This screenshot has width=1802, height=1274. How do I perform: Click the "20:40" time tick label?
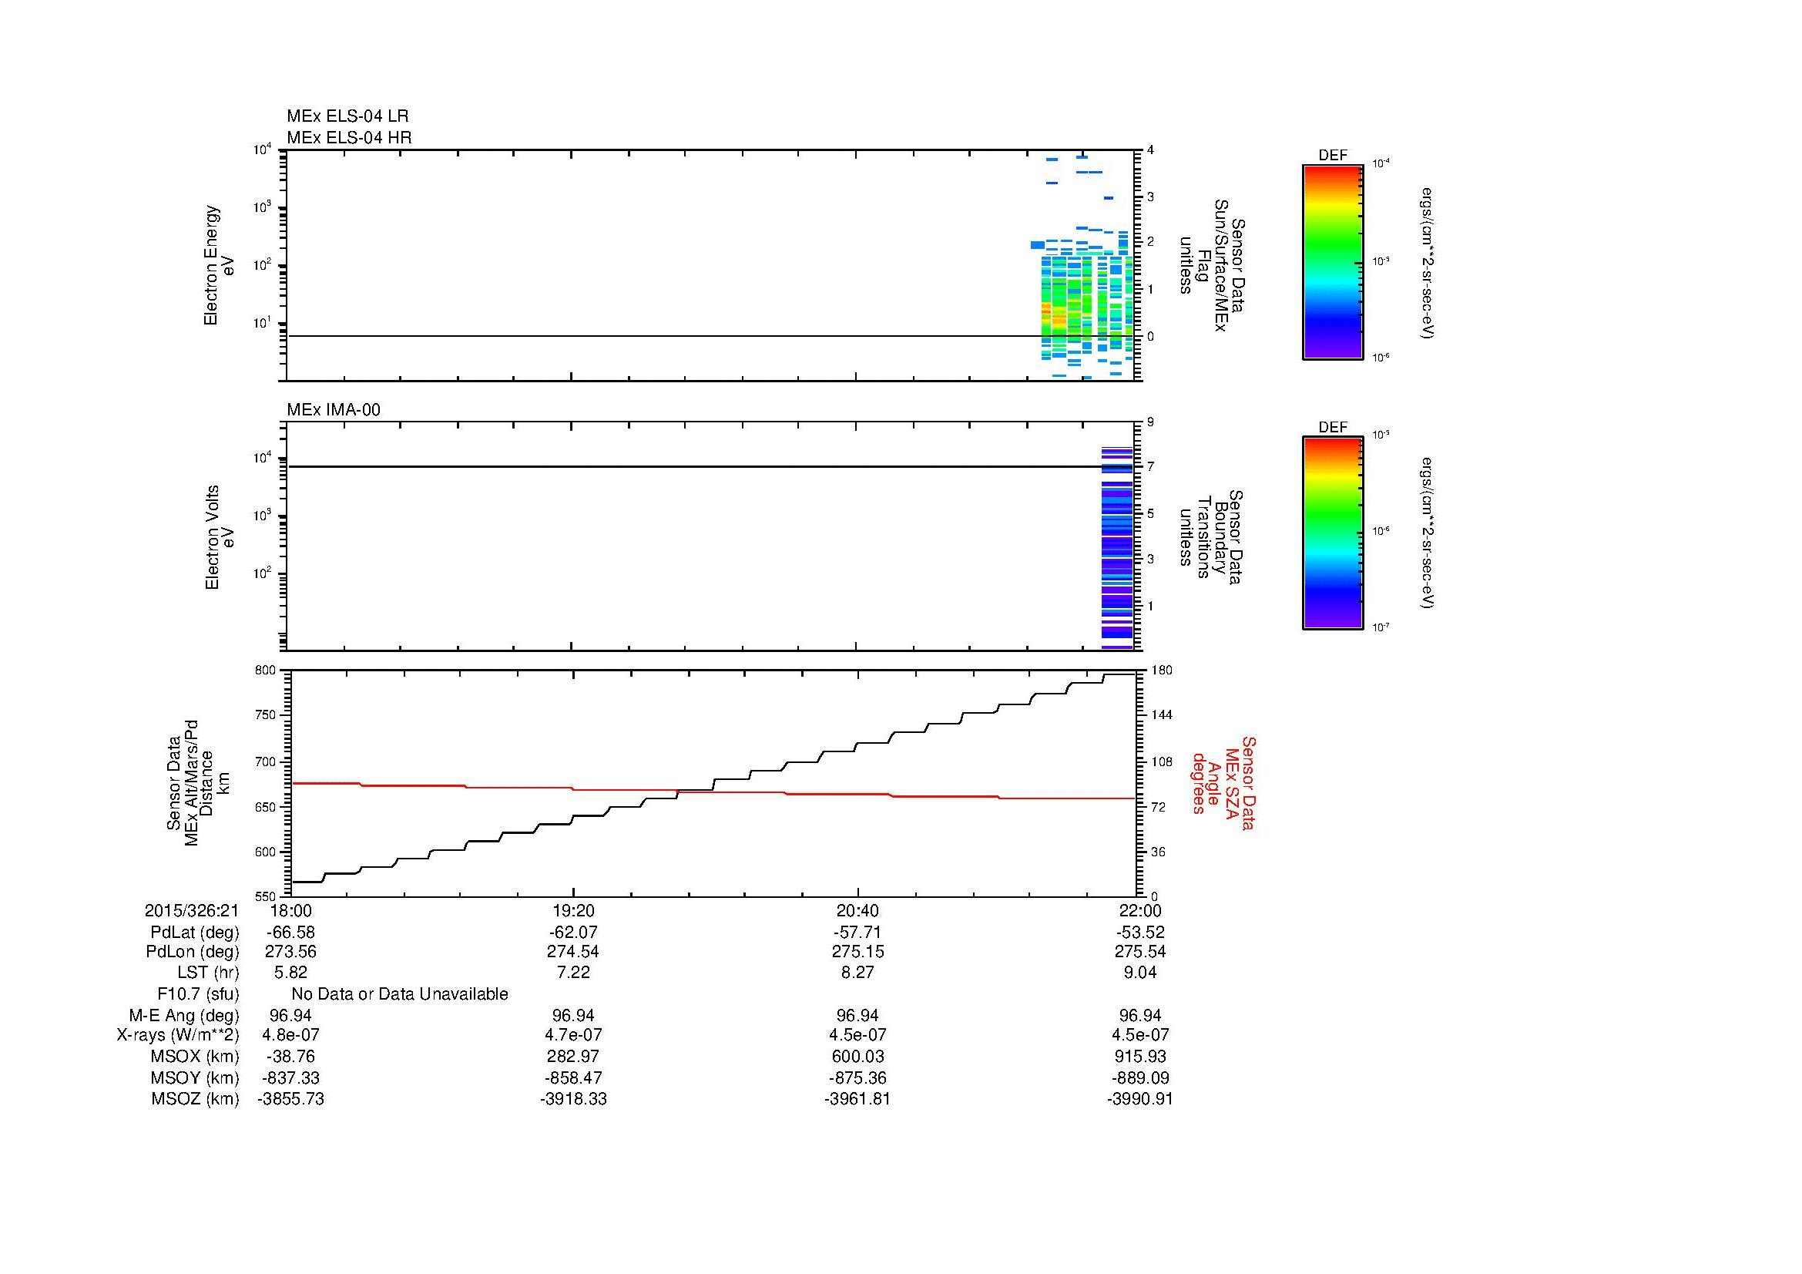click(x=857, y=910)
